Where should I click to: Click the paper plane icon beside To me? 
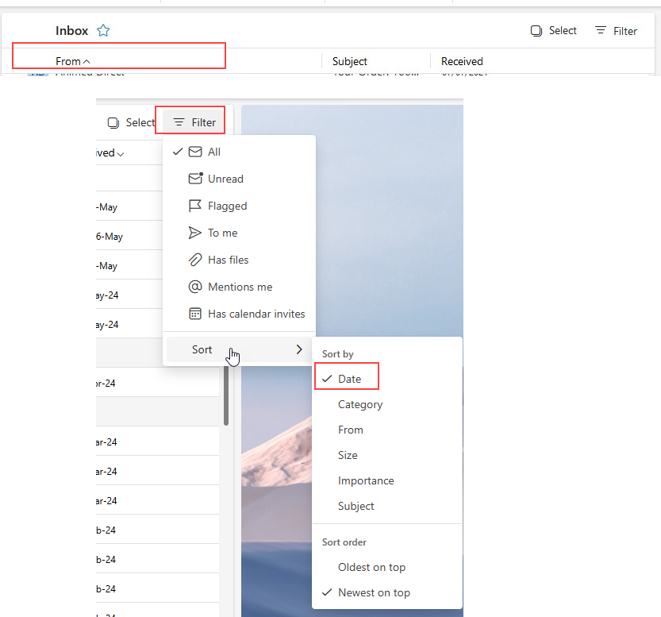[x=194, y=233]
